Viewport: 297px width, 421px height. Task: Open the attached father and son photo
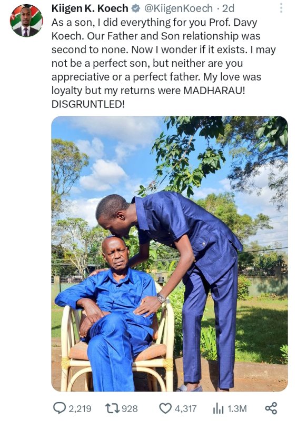[170, 254]
